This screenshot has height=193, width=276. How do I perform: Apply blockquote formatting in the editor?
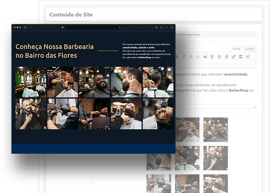click(x=205, y=57)
